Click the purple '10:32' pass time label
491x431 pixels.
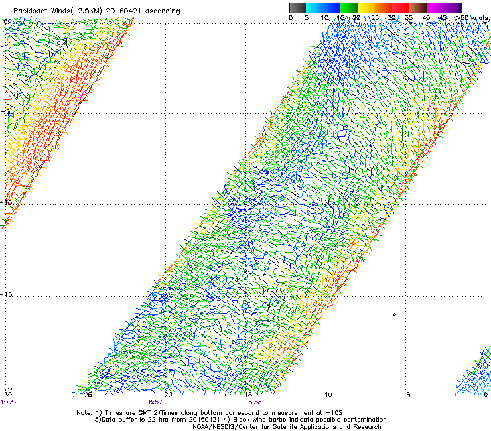tap(9, 402)
